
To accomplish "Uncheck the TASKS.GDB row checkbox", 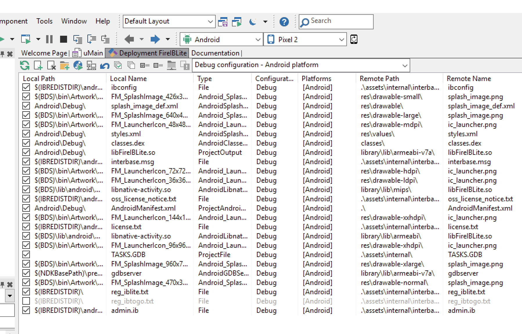I will [x=26, y=254].
